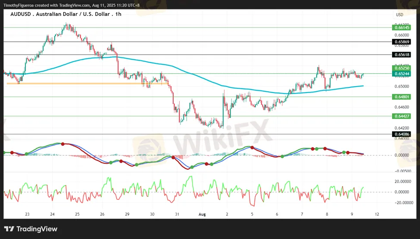The width and height of the screenshot is (420, 239).
Task: Select the 1h timeframe label
Action: pyautogui.click(x=118, y=14)
